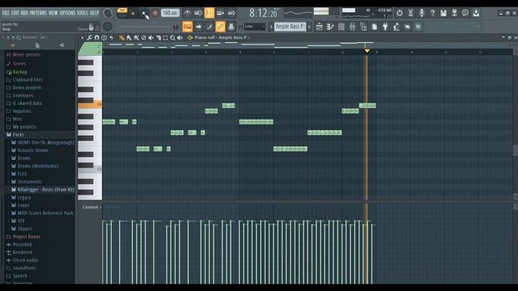Viewport: 518px width, 291px height.
Task: Disable typing keyboard to piano
Action: click(x=187, y=27)
